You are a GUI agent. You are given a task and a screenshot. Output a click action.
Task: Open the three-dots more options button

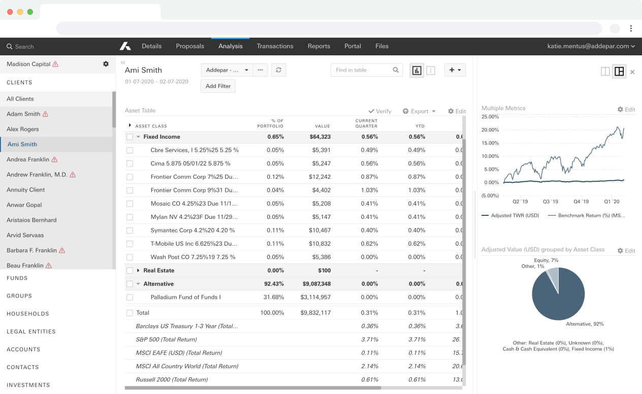260,70
